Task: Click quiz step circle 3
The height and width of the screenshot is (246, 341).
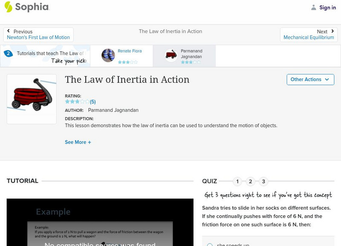Action: click(264, 181)
